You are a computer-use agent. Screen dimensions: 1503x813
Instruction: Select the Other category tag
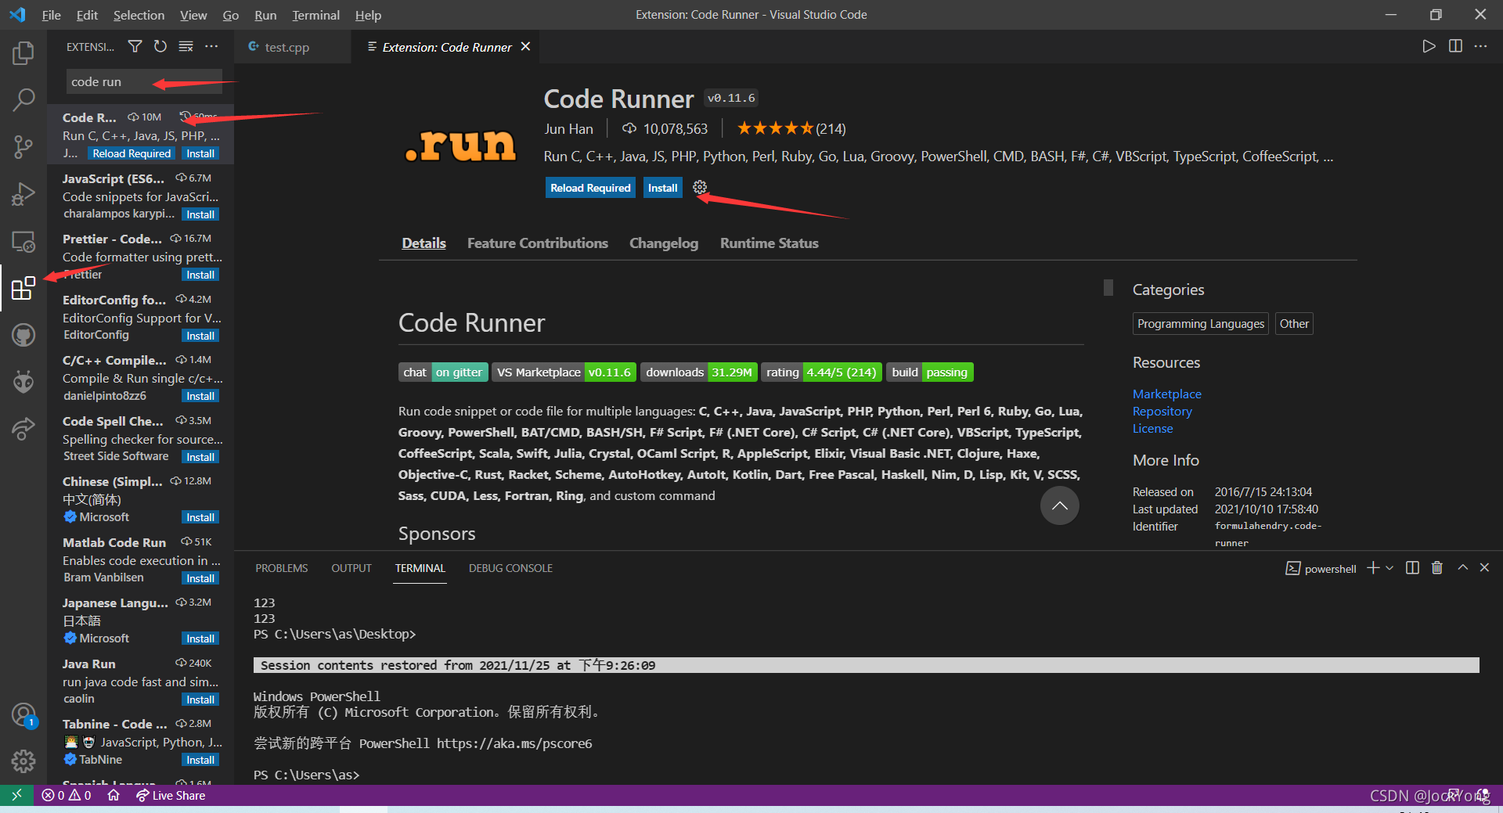[1293, 324]
